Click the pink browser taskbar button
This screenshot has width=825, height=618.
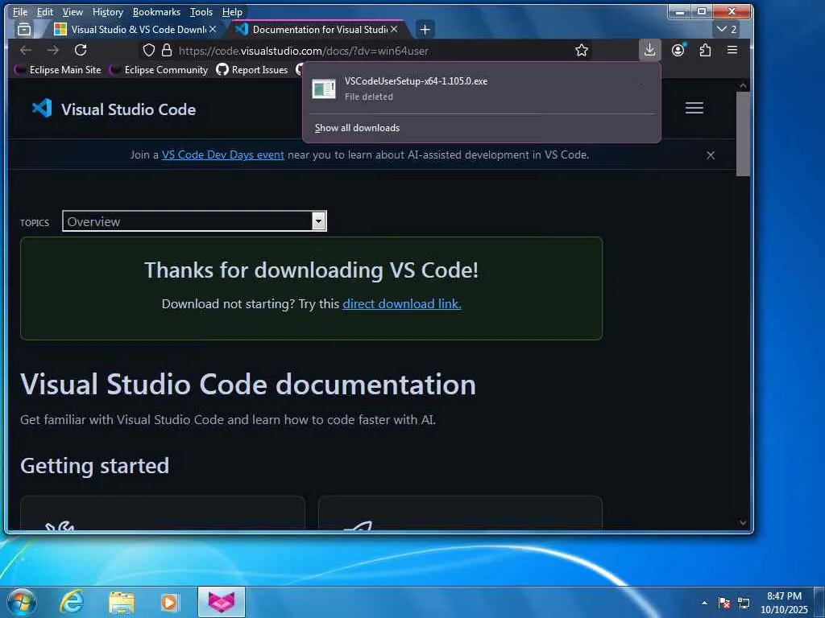[x=222, y=602]
